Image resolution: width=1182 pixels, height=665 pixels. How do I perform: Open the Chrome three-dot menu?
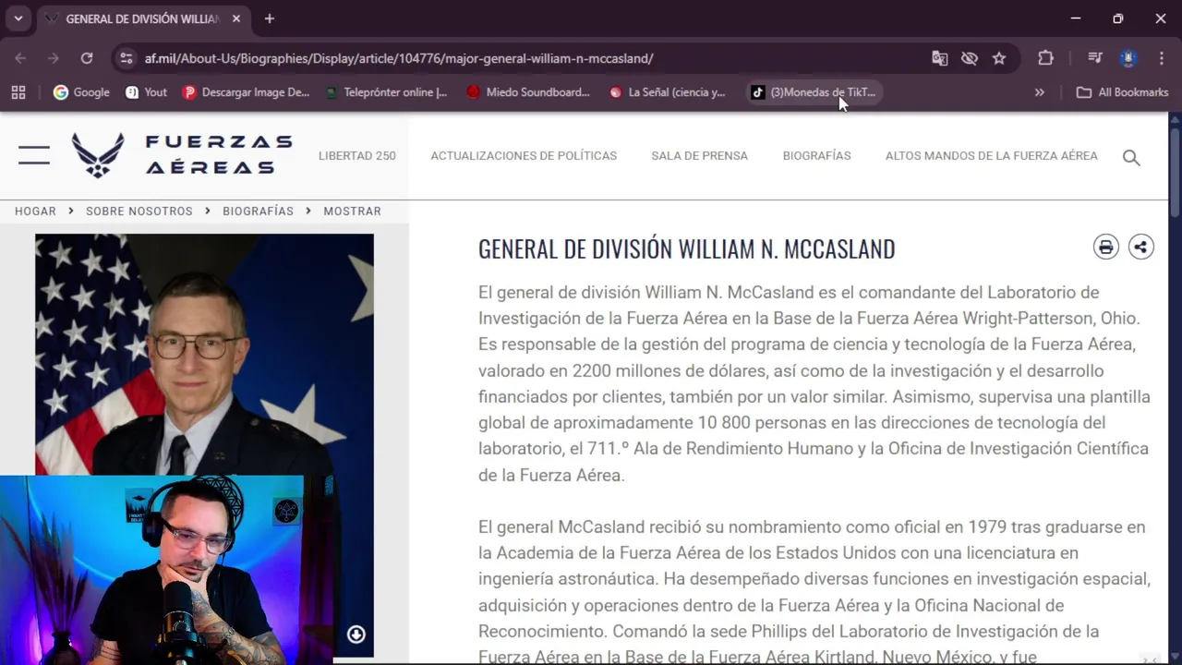[x=1160, y=58]
